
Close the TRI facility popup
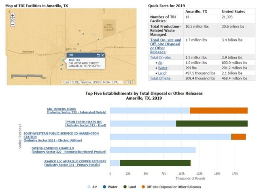coord(103,55)
